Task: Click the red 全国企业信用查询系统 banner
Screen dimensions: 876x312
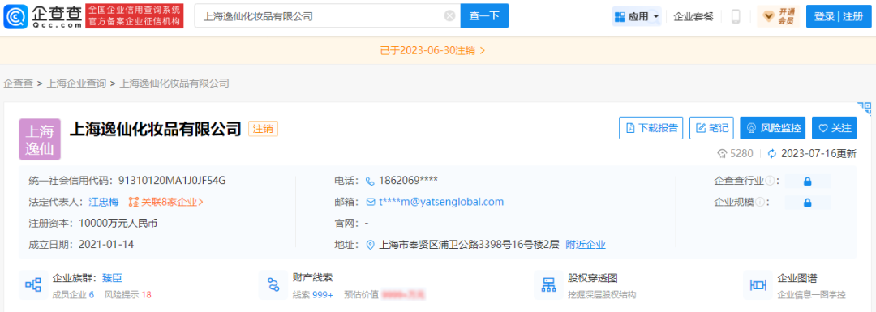Action: pyautogui.click(x=135, y=16)
